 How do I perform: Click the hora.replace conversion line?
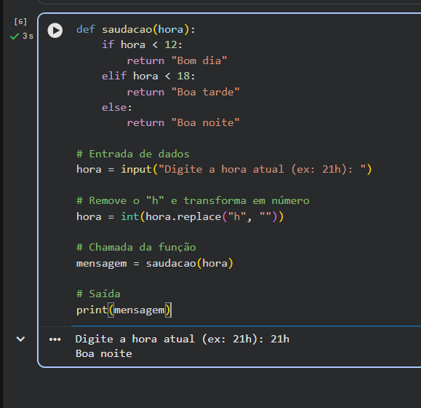click(x=180, y=216)
